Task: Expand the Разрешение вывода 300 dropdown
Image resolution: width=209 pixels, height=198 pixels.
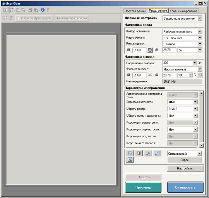Action: pyautogui.click(x=180, y=63)
